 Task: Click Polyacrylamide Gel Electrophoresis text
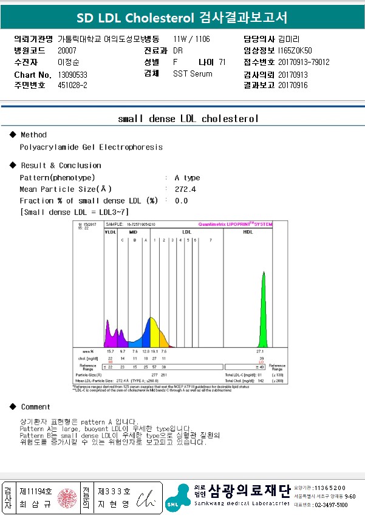click(x=92, y=147)
